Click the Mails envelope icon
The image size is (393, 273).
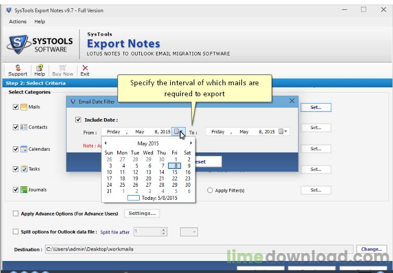(x=24, y=107)
